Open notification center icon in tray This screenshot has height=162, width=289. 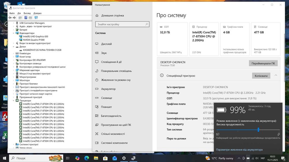tap(283, 158)
